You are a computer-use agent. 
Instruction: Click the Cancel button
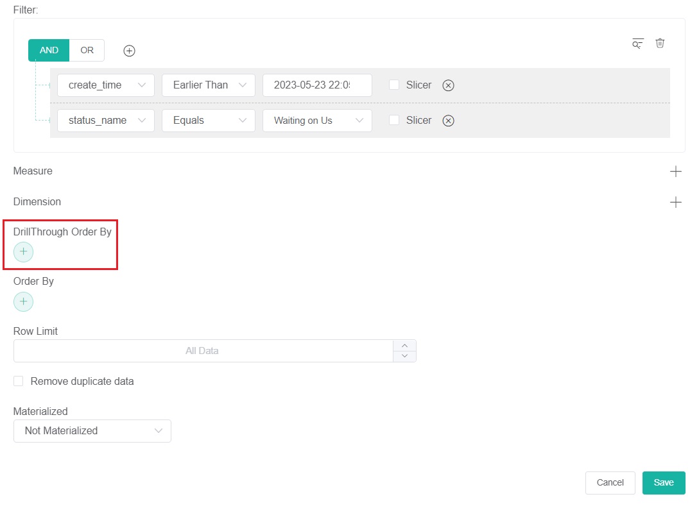click(610, 483)
